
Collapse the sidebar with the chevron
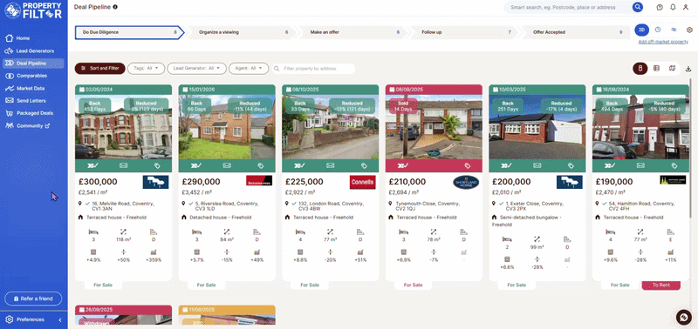60,319
